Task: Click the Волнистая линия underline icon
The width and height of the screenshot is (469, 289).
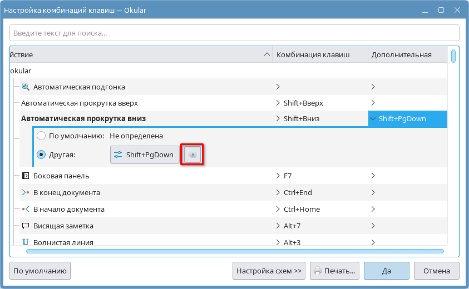Action: tap(25, 242)
